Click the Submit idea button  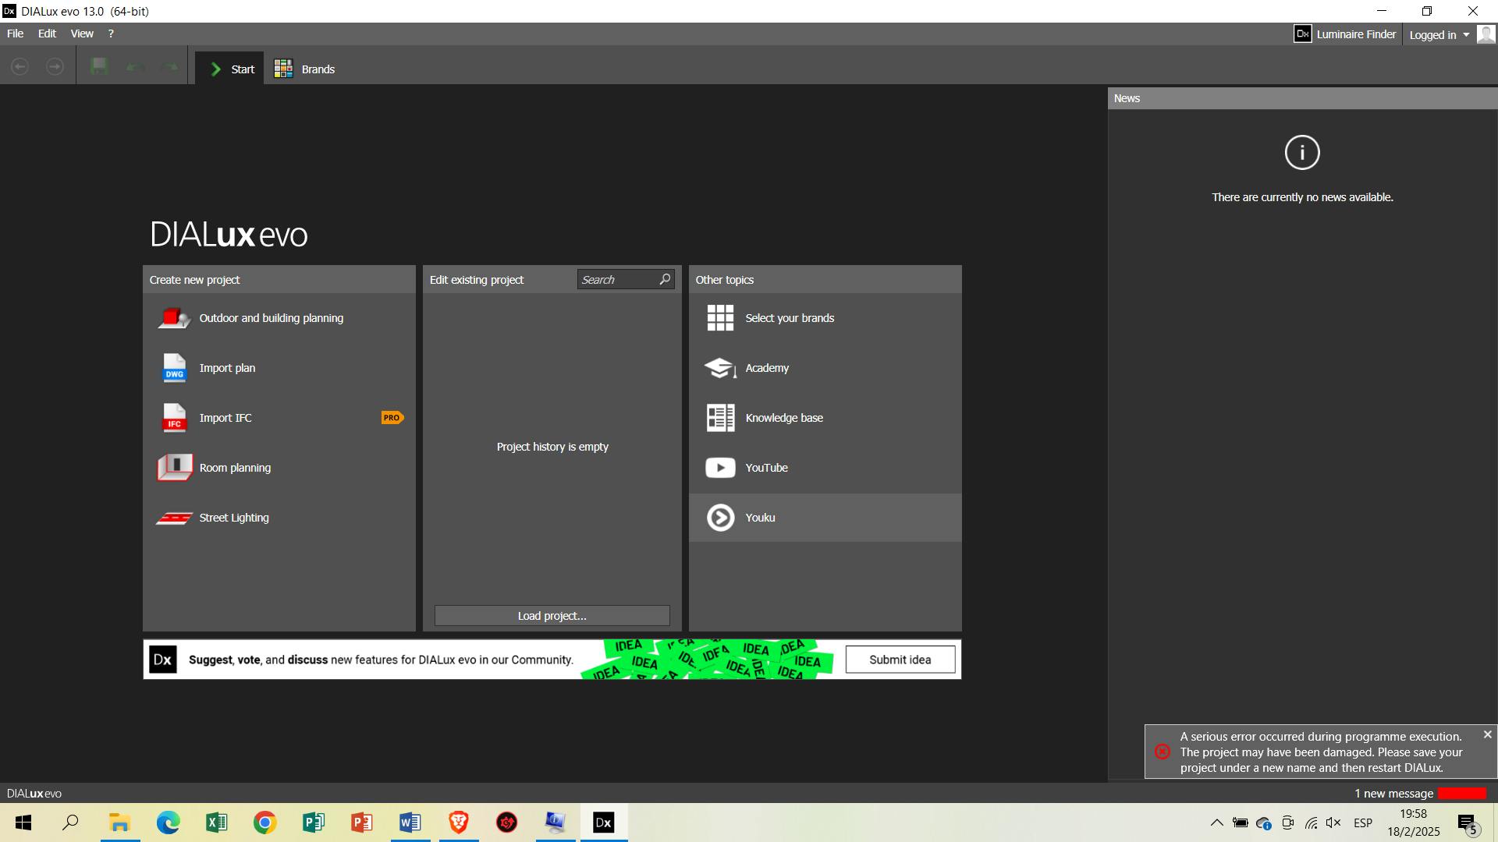pyautogui.click(x=900, y=660)
